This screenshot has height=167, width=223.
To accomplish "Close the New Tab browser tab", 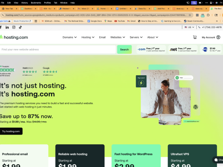I will 17,9.
